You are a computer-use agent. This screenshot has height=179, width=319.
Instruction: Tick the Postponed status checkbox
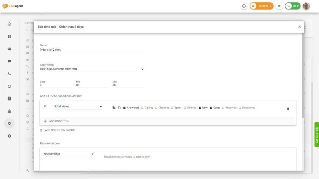(240, 108)
